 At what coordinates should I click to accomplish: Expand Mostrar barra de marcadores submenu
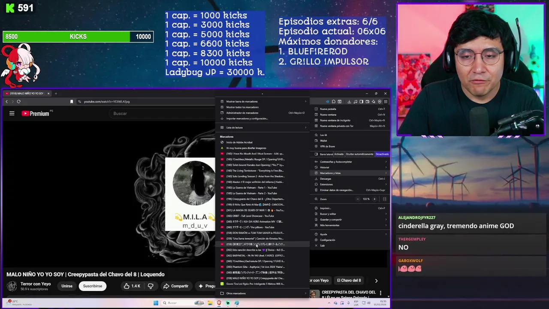click(263, 102)
